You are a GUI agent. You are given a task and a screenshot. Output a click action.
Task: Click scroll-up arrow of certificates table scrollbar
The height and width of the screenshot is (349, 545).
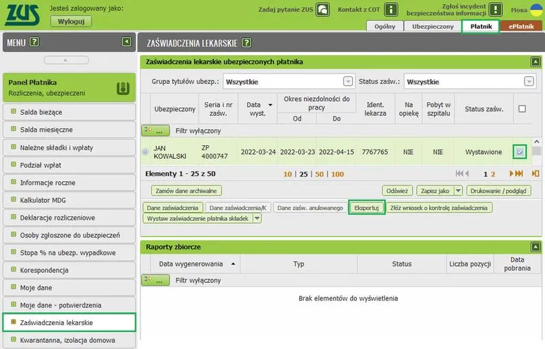point(537,142)
